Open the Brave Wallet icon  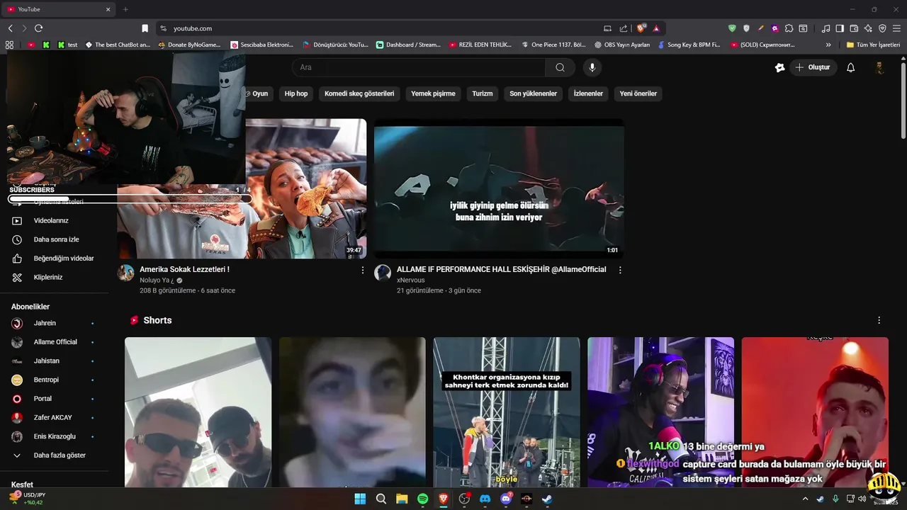pyautogui.click(x=854, y=28)
